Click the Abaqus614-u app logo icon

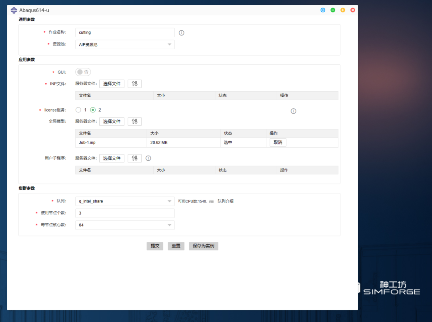click(x=14, y=10)
